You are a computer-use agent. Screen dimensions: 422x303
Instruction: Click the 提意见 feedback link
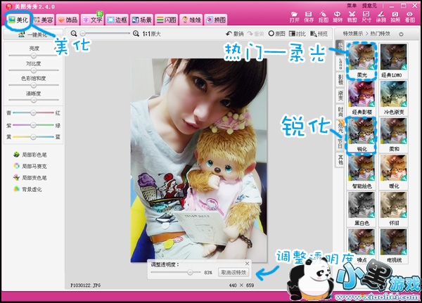click(x=369, y=6)
